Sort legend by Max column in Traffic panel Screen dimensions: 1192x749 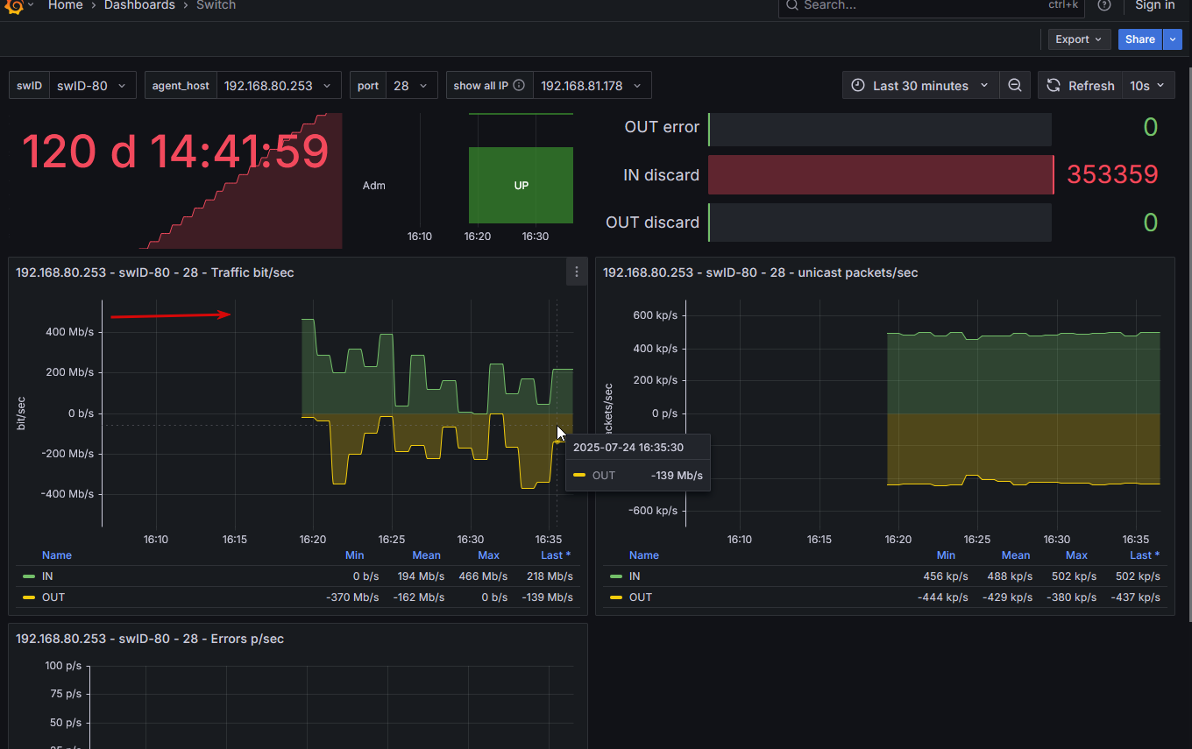(x=488, y=555)
